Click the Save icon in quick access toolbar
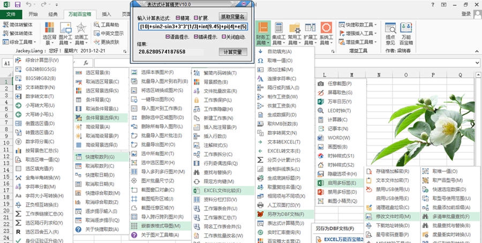Screen dimensions: 482x243 pyautogui.click(x=18, y=5)
